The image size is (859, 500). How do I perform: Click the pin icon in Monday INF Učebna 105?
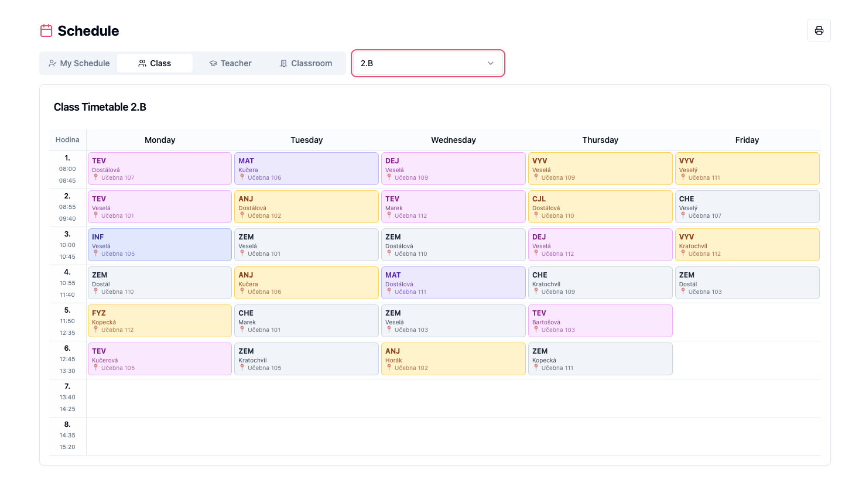point(95,253)
